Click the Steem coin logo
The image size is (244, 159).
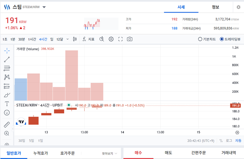(7, 7)
